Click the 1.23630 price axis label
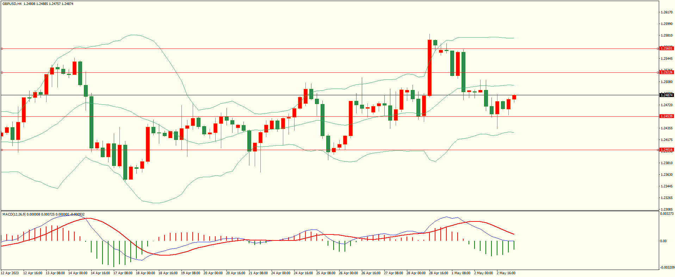The width and height of the screenshot is (675, 277). coord(667,175)
